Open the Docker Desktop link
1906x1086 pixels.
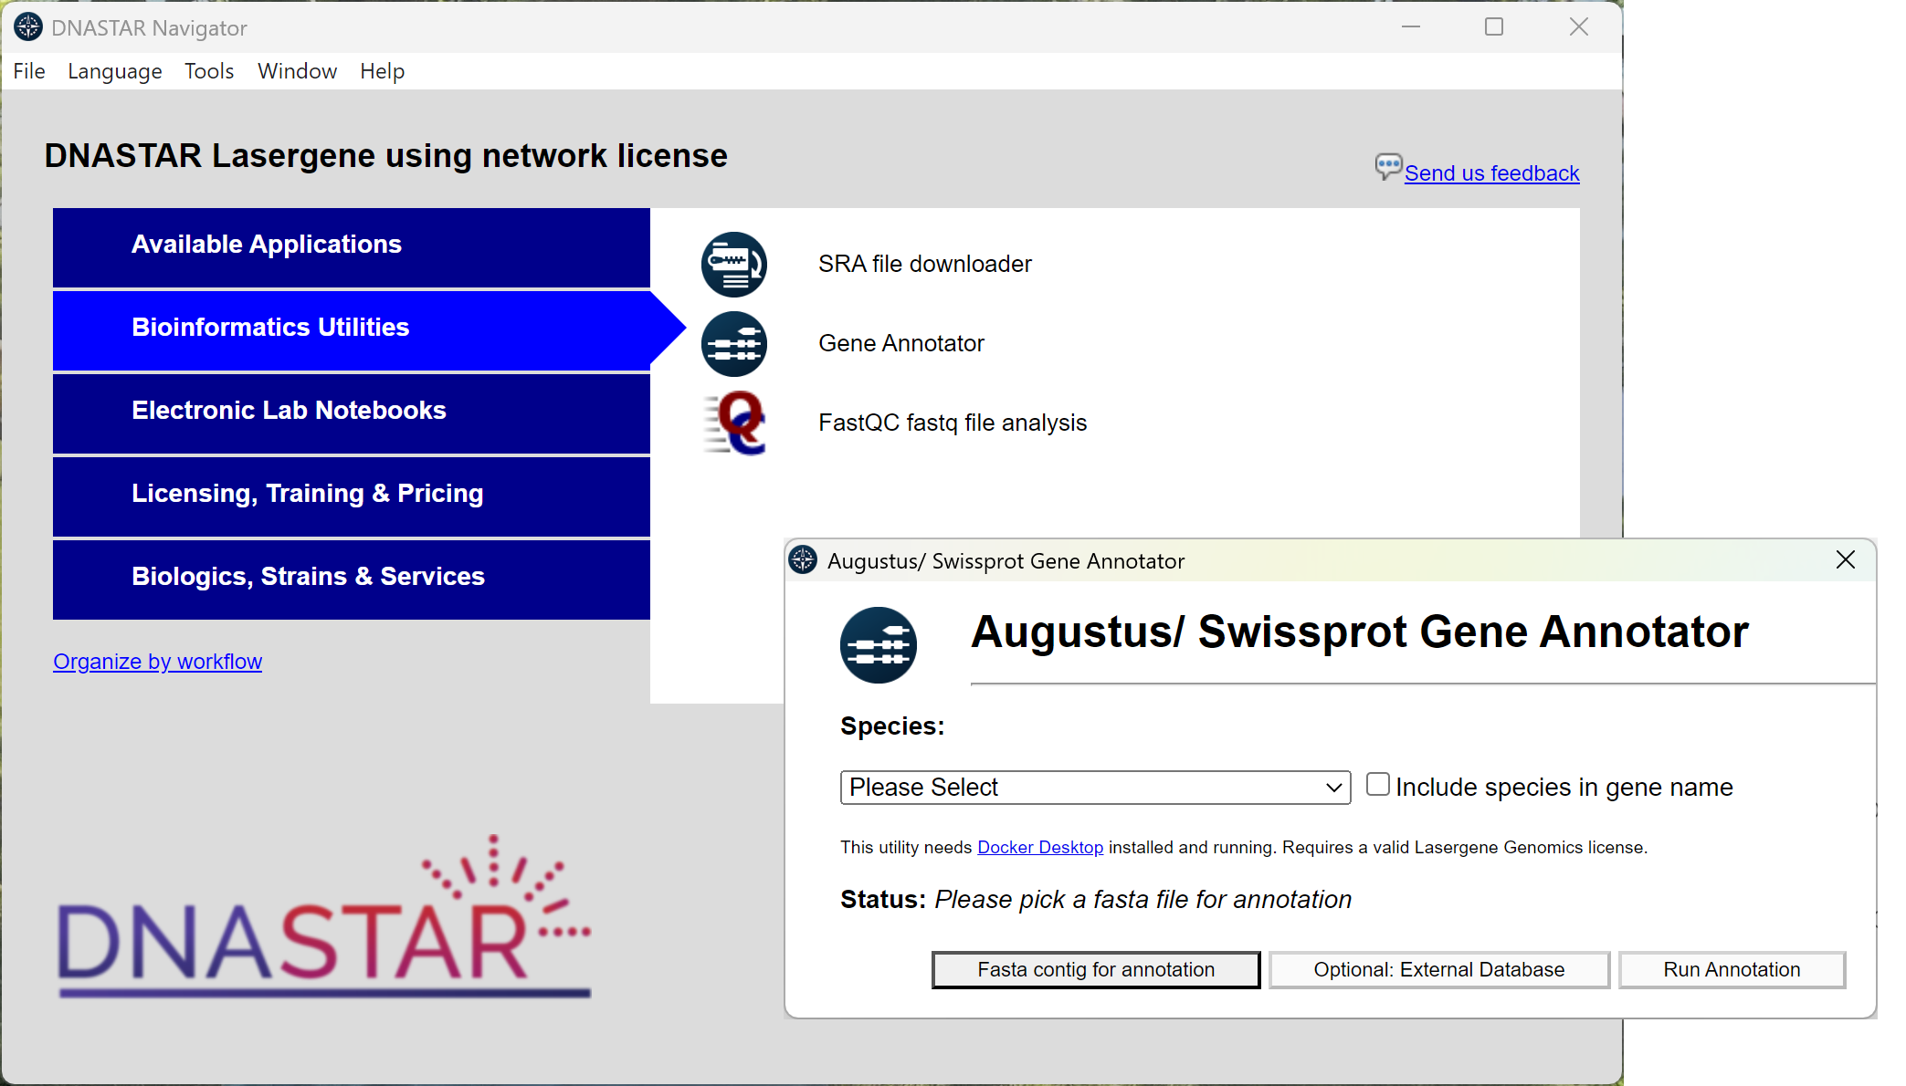[x=1040, y=847]
